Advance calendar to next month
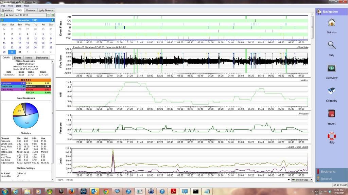 52,20
